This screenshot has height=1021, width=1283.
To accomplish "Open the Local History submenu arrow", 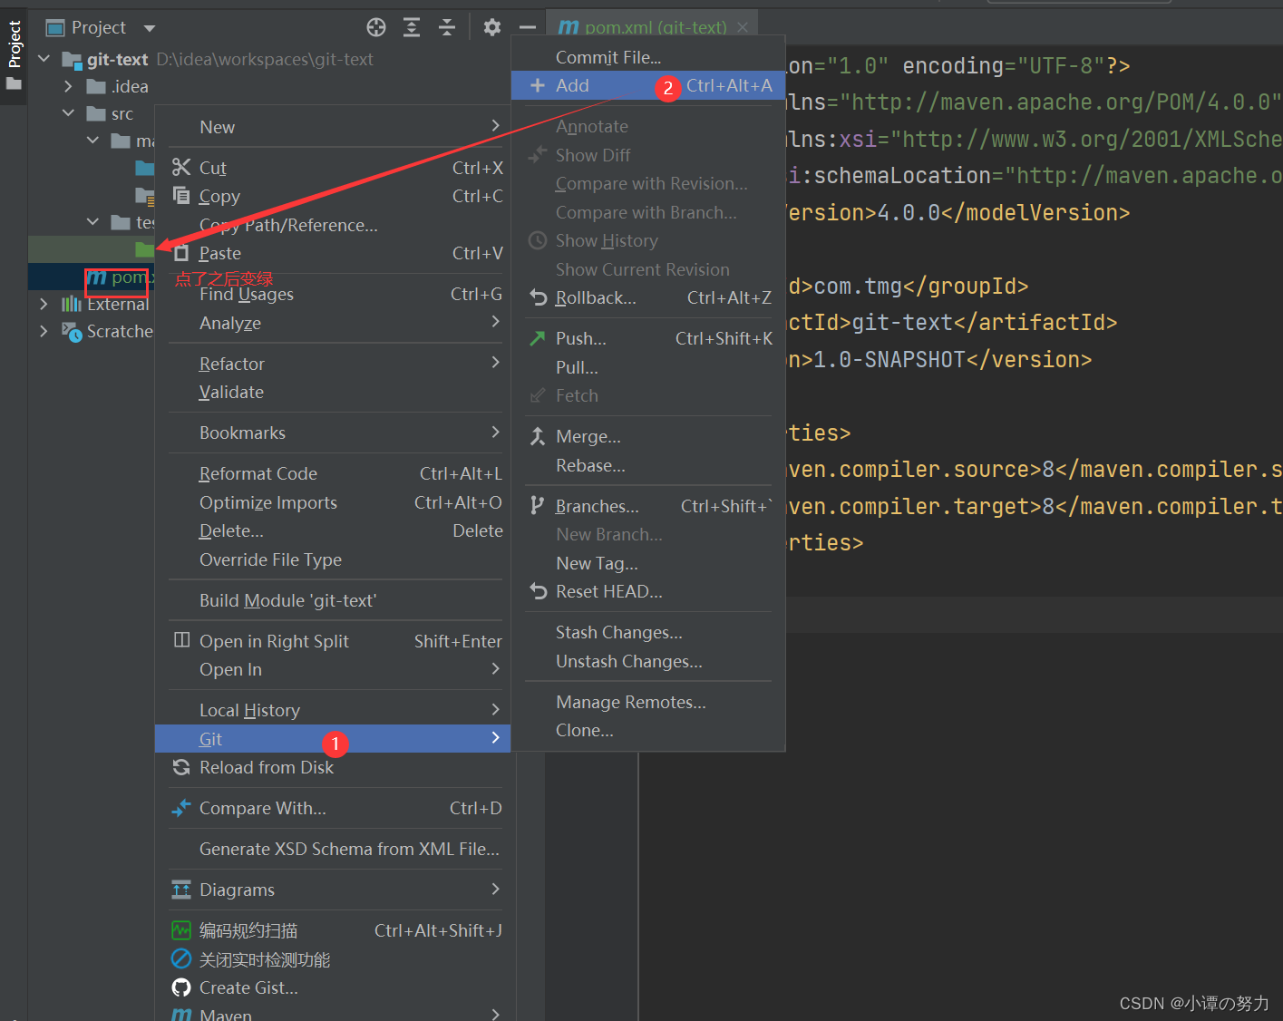I will pyautogui.click(x=495, y=709).
